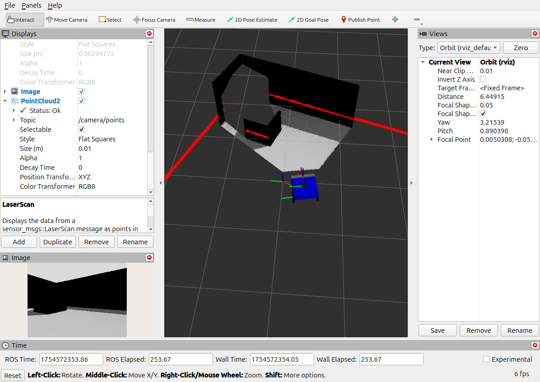
Task: Click the blue plus add-tool icon
Action: click(395, 20)
